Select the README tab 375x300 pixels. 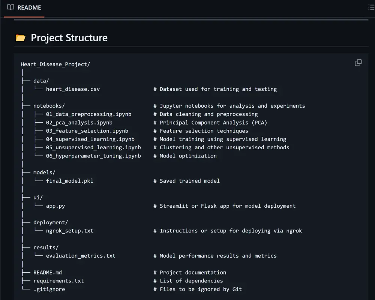coord(24,7)
